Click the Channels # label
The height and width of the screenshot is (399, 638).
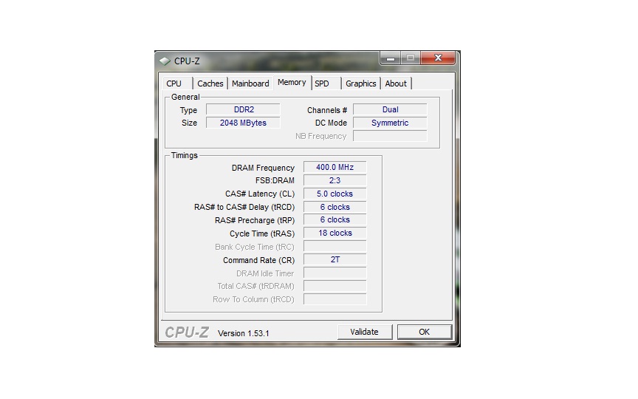[326, 110]
